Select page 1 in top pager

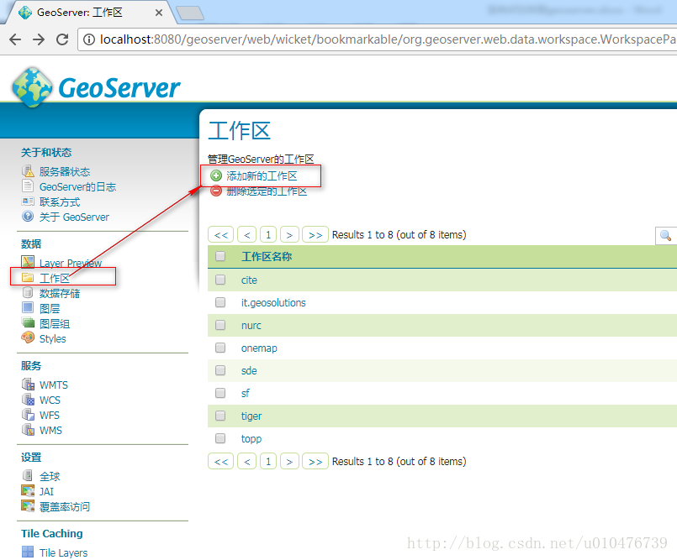268,235
